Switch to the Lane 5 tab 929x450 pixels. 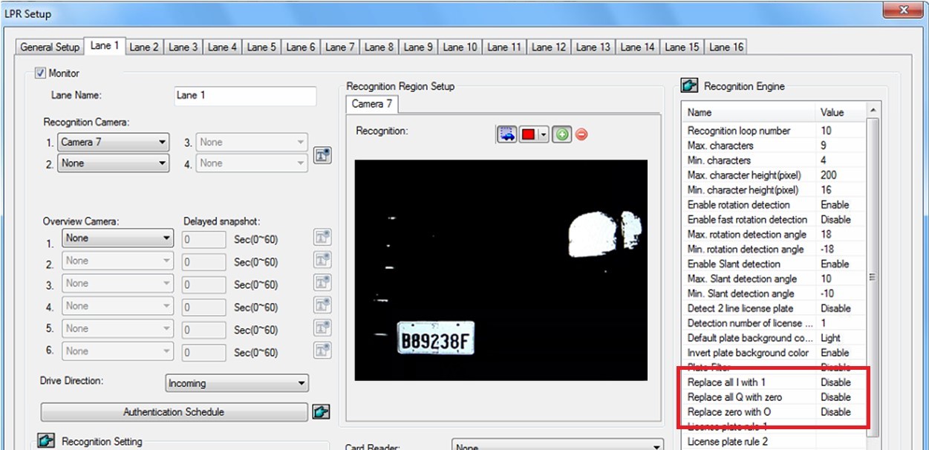(x=261, y=47)
